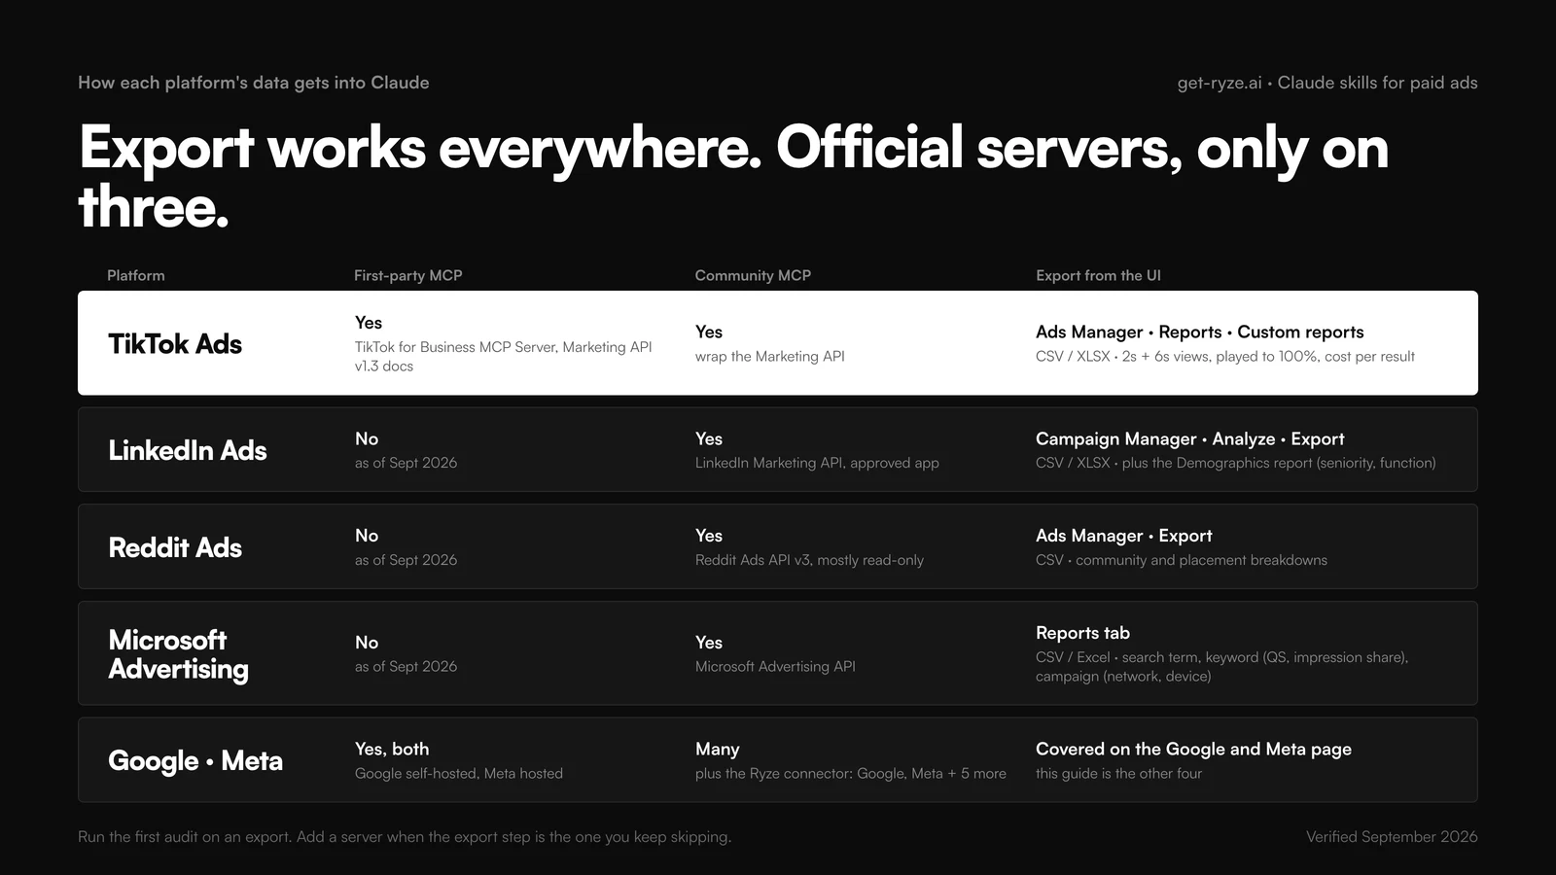Click 'Ads Manager • Reports • Custom reports' text
The height and width of the screenshot is (875, 1556).
(1199, 332)
